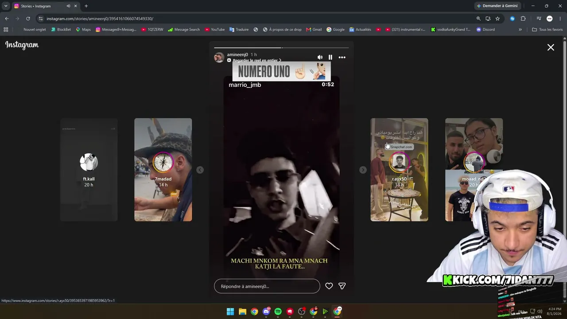Click 'Demander à Gemini' button
The width and height of the screenshot is (567, 319).
click(497, 6)
